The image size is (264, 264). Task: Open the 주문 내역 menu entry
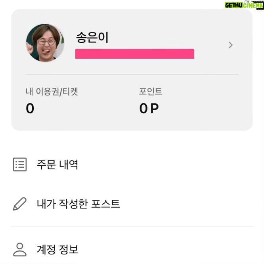(x=57, y=165)
